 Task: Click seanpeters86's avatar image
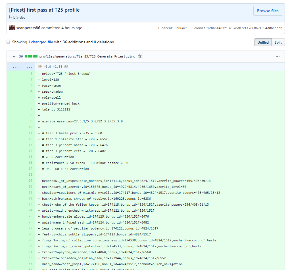pyautogui.click(x=12, y=28)
